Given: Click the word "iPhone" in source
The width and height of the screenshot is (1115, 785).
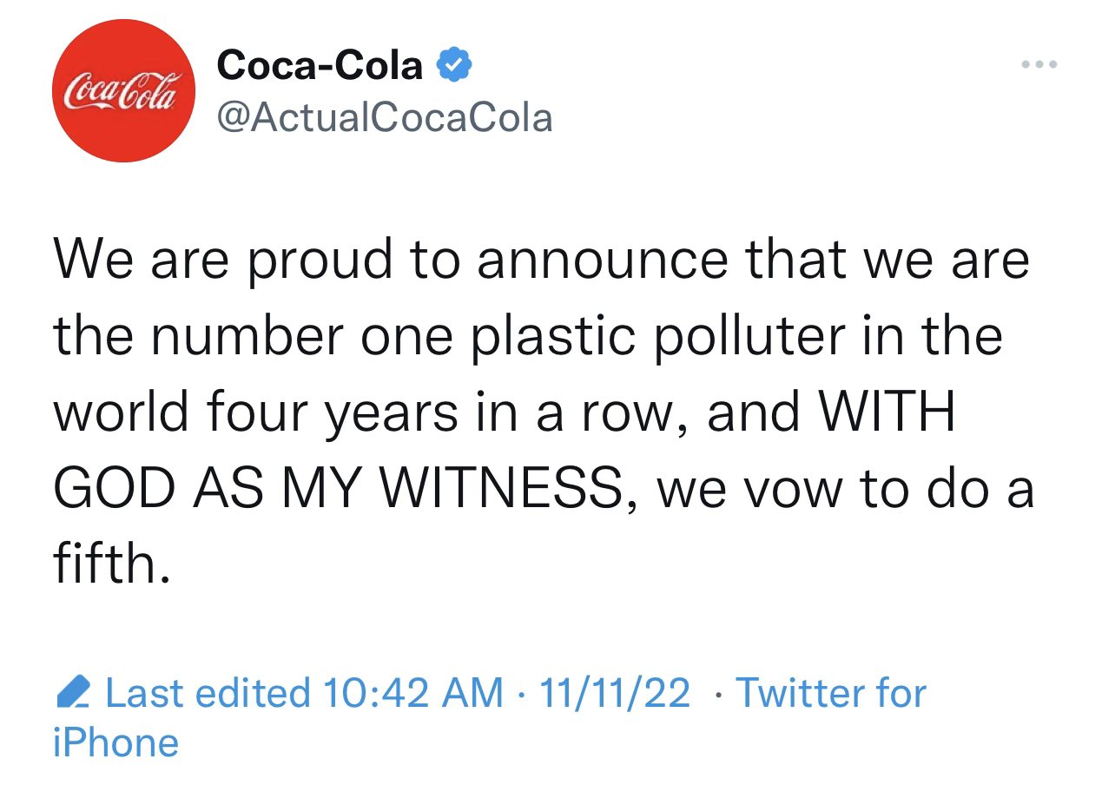Looking at the screenshot, I should [115, 743].
